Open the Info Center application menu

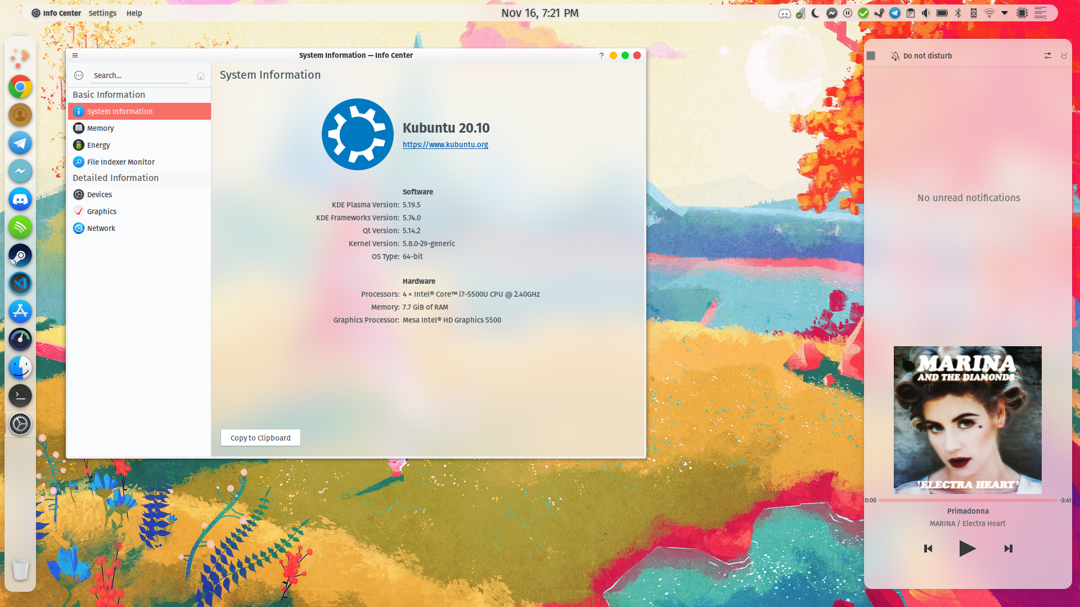pyautogui.click(x=56, y=13)
